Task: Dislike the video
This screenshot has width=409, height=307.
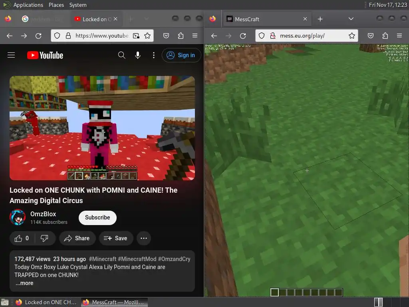Action: 45,238
